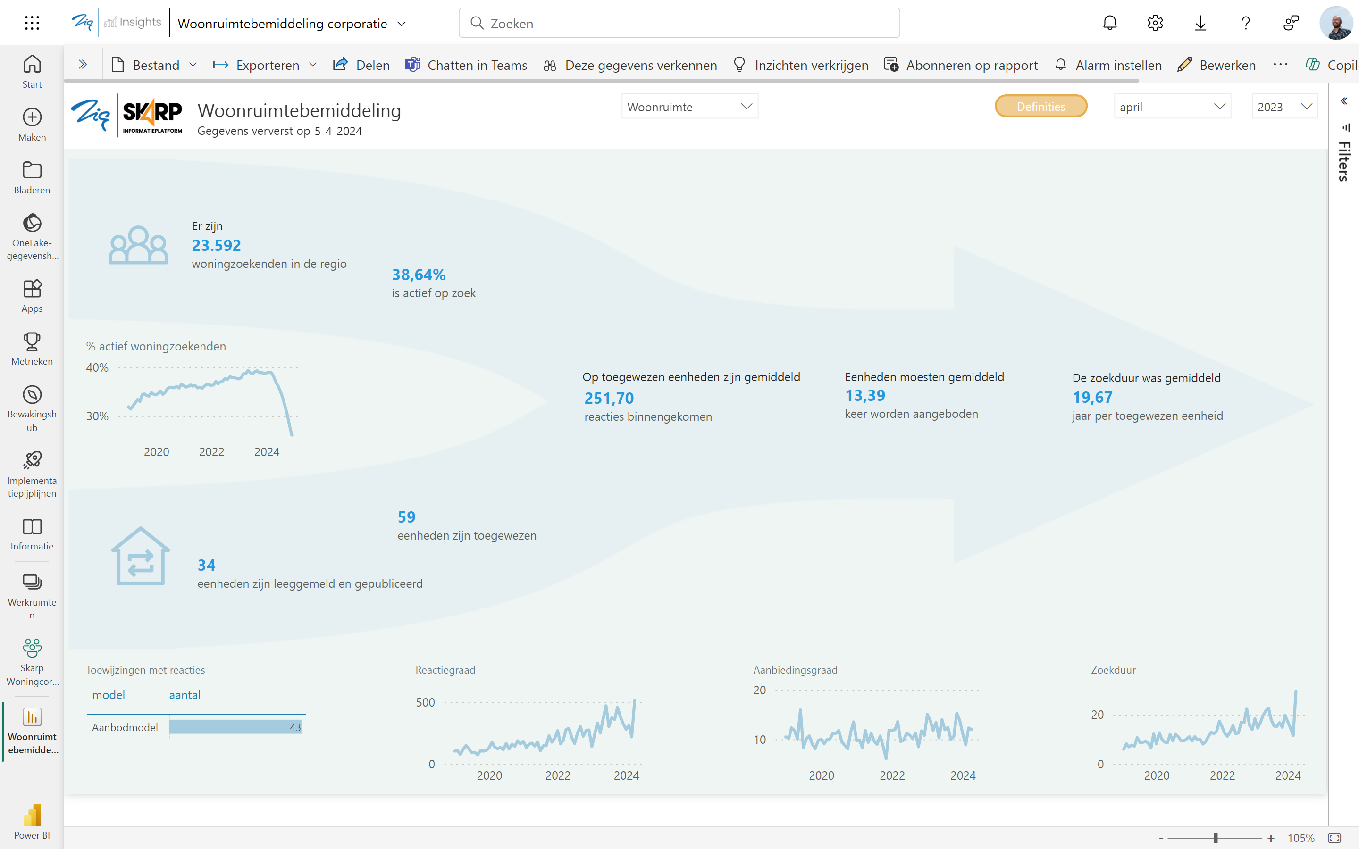
Task: Click the notifications bell icon
Action: click(1110, 23)
